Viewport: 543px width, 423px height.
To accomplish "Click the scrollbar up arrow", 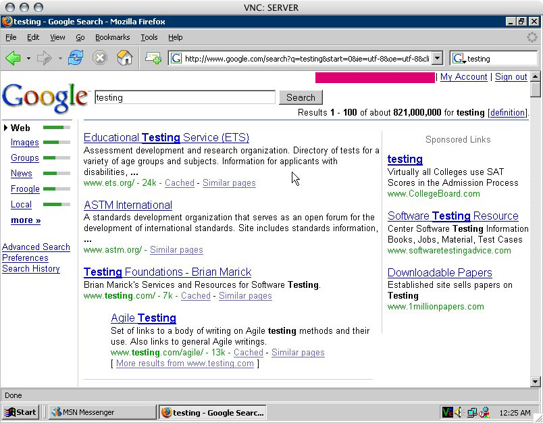I will (536, 76).
